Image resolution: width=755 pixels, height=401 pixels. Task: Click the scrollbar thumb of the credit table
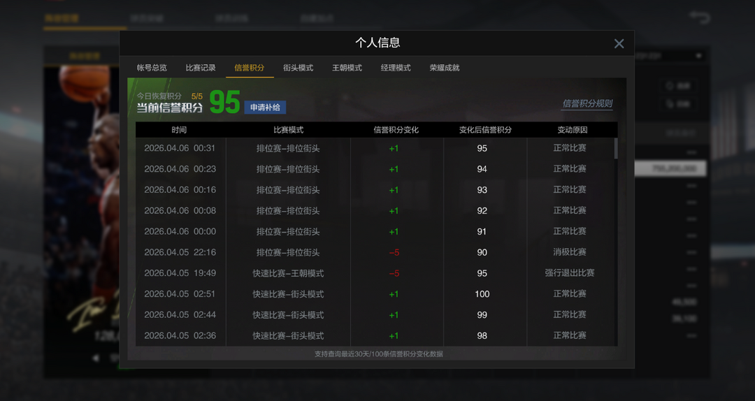click(615, 148)
